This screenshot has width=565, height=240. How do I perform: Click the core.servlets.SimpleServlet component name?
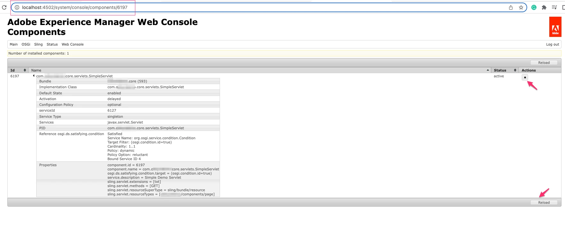pos(74,76)
